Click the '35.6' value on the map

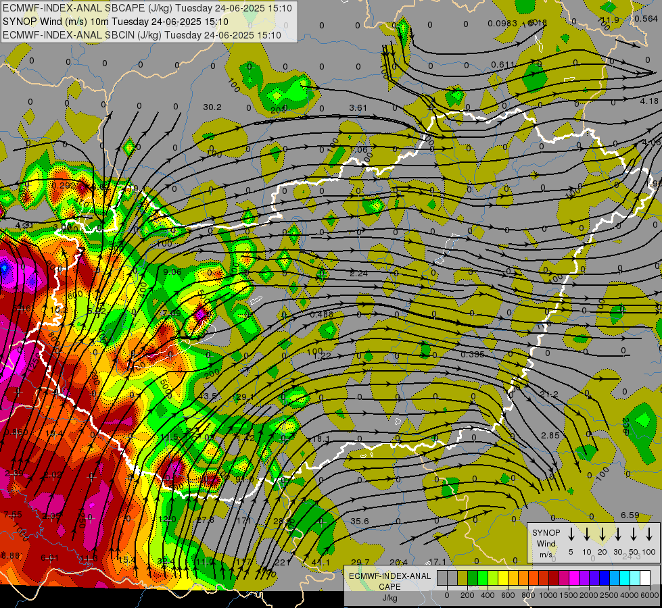click(x=360, y=521)
